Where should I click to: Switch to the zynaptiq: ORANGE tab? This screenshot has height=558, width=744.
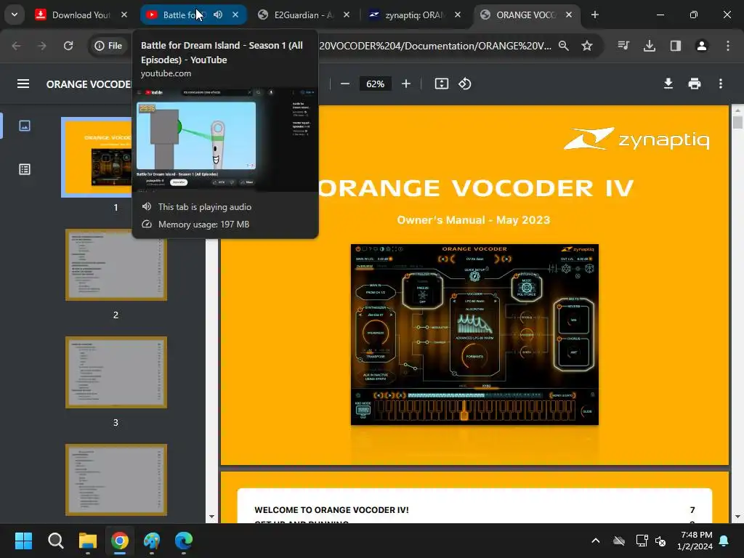408,15
